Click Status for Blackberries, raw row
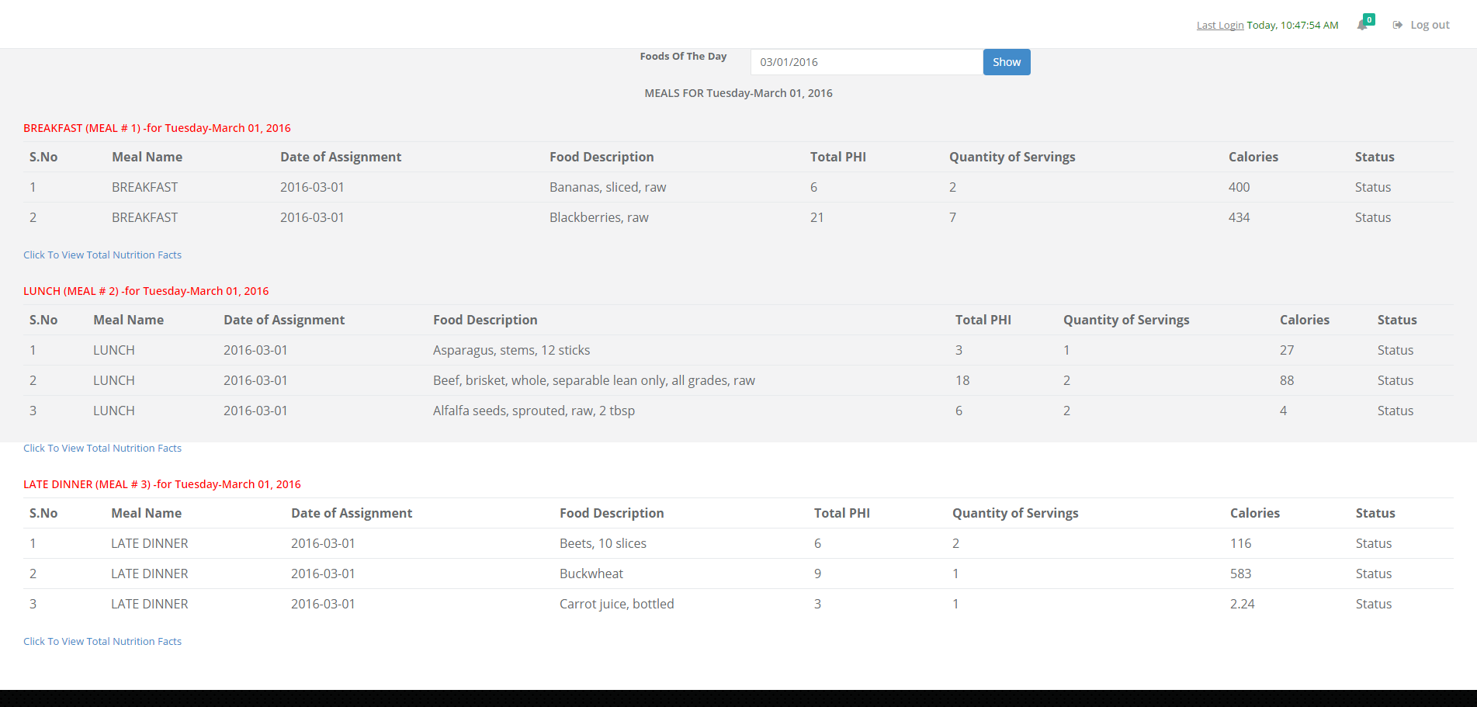Screen dimensions: 1477x707 click(1372, 217)
